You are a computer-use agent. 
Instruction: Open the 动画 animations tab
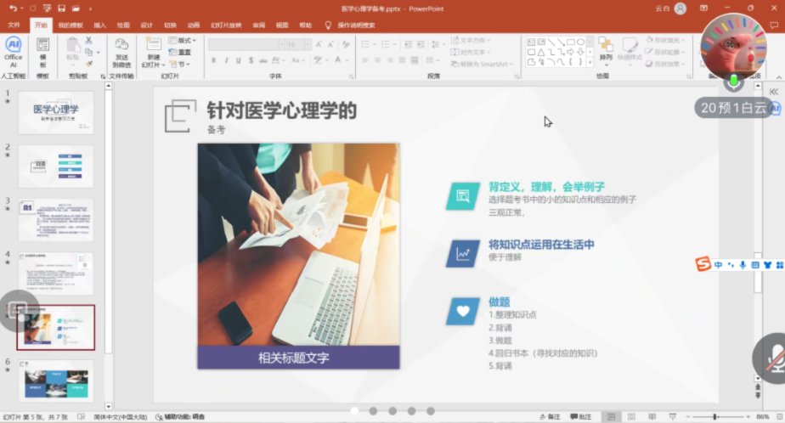(194, 25)
